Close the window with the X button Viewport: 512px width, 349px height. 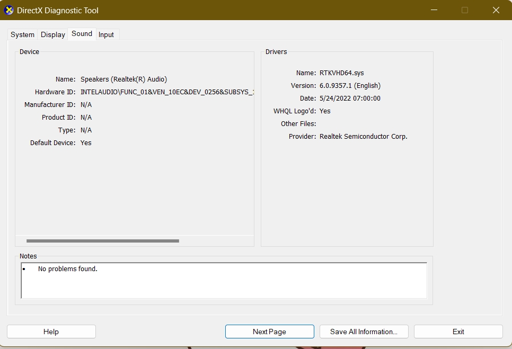(x=496, y=10)
